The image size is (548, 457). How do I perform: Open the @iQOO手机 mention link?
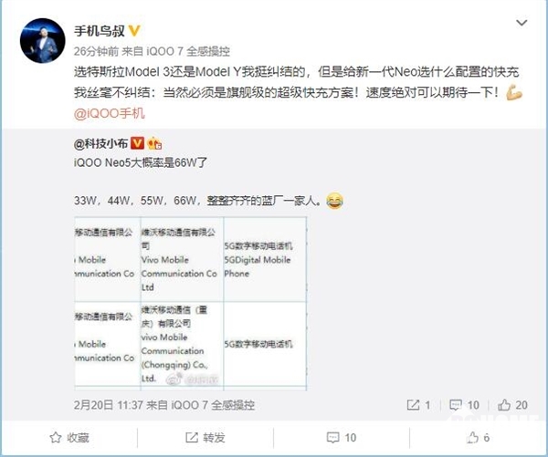(x=110, y=114)
